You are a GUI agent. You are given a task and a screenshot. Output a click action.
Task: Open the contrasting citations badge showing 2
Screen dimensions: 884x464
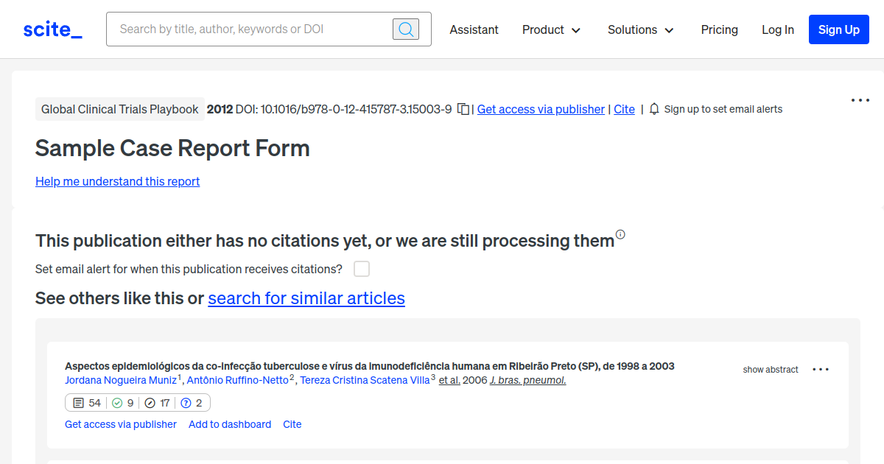tap(192, 403)
